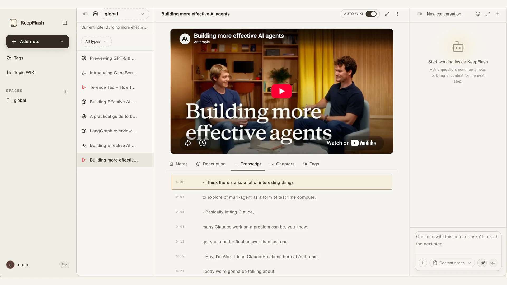The width and height of the screenshot is (507, 285).
Task: Click pen icon beside Introducing GeneBen
Action: pyautogui.click(x=84, y=73)
